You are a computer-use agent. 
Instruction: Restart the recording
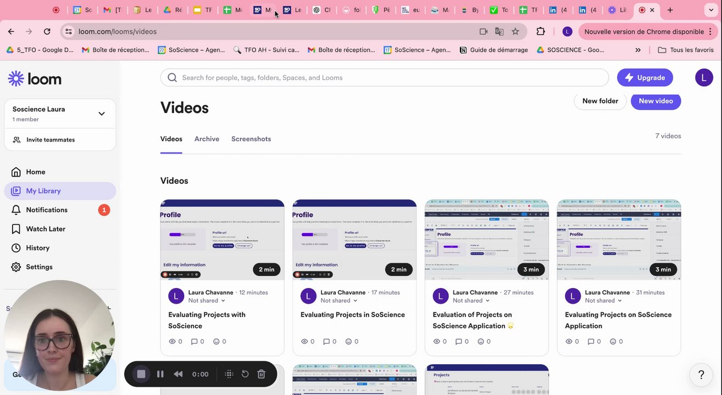pos(245,374)
